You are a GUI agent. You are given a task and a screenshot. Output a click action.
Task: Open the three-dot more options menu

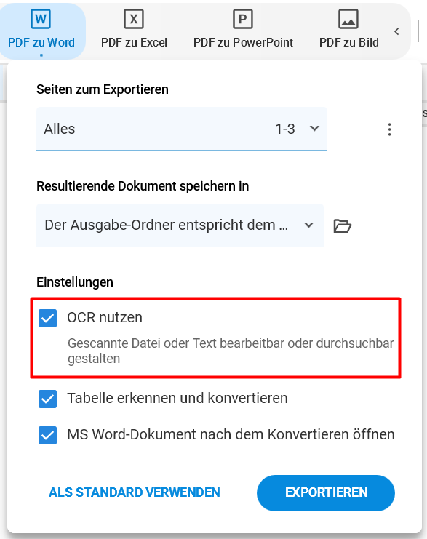coord(389,129)
